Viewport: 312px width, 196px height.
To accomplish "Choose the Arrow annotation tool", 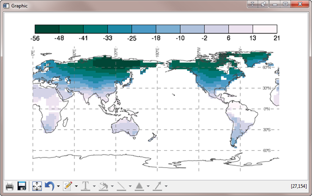I will tap(157, 186).
